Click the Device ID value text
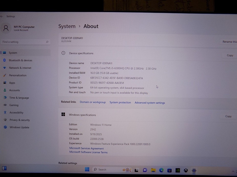237x177 pixels. [117, 78]
